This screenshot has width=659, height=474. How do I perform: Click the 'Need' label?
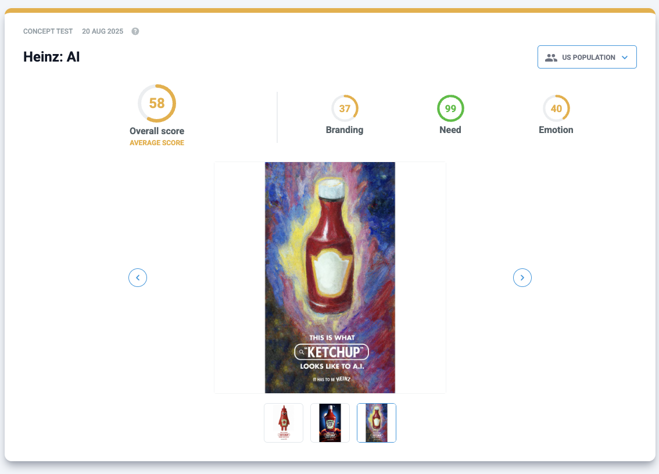click(x=450, y=130)
